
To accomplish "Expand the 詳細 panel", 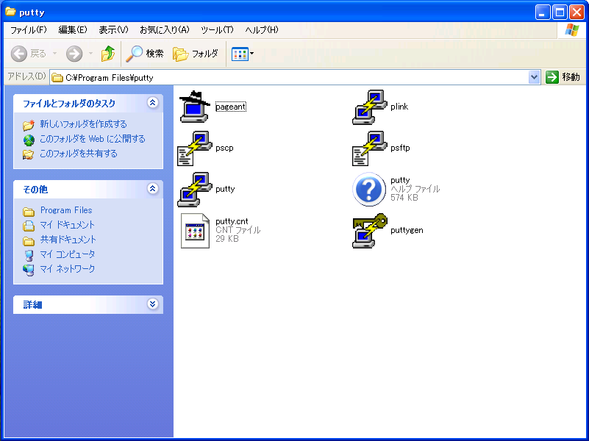I will (x=152, y=304).
